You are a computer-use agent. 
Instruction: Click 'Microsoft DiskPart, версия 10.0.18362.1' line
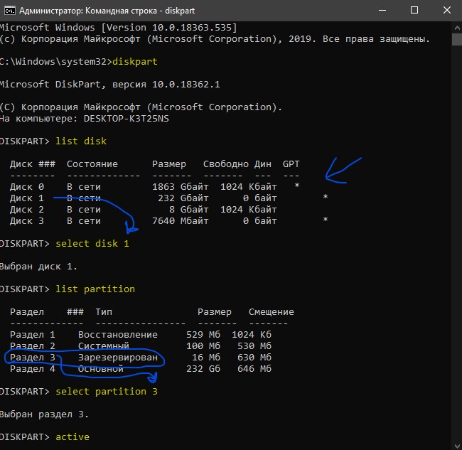pos(109,85)
